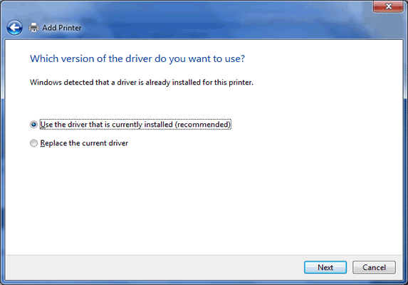
Task: Close the Add Printer wizard window
Action: (388, 6)
